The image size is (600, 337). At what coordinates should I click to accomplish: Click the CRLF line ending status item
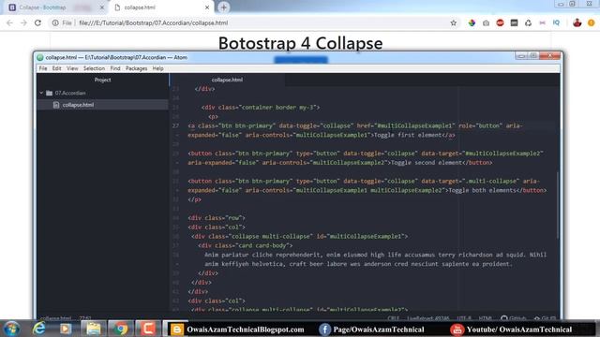tap(394, 318)
